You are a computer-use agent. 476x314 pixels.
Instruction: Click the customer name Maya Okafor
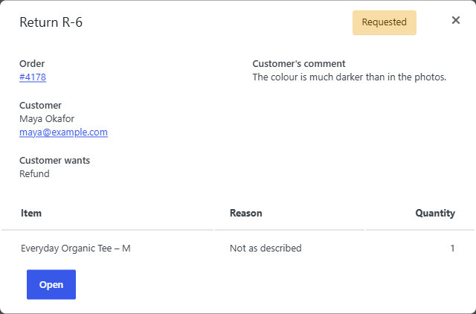pyautogui.click(x=47, y=119)
